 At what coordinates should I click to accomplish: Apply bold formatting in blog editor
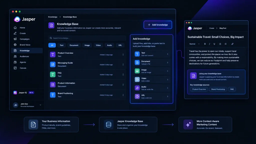pos(205,44)
